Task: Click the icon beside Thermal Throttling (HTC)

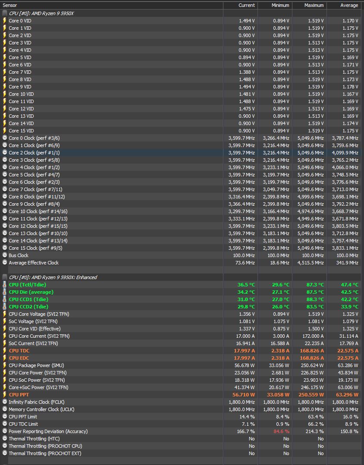Action: coord(4,439)
